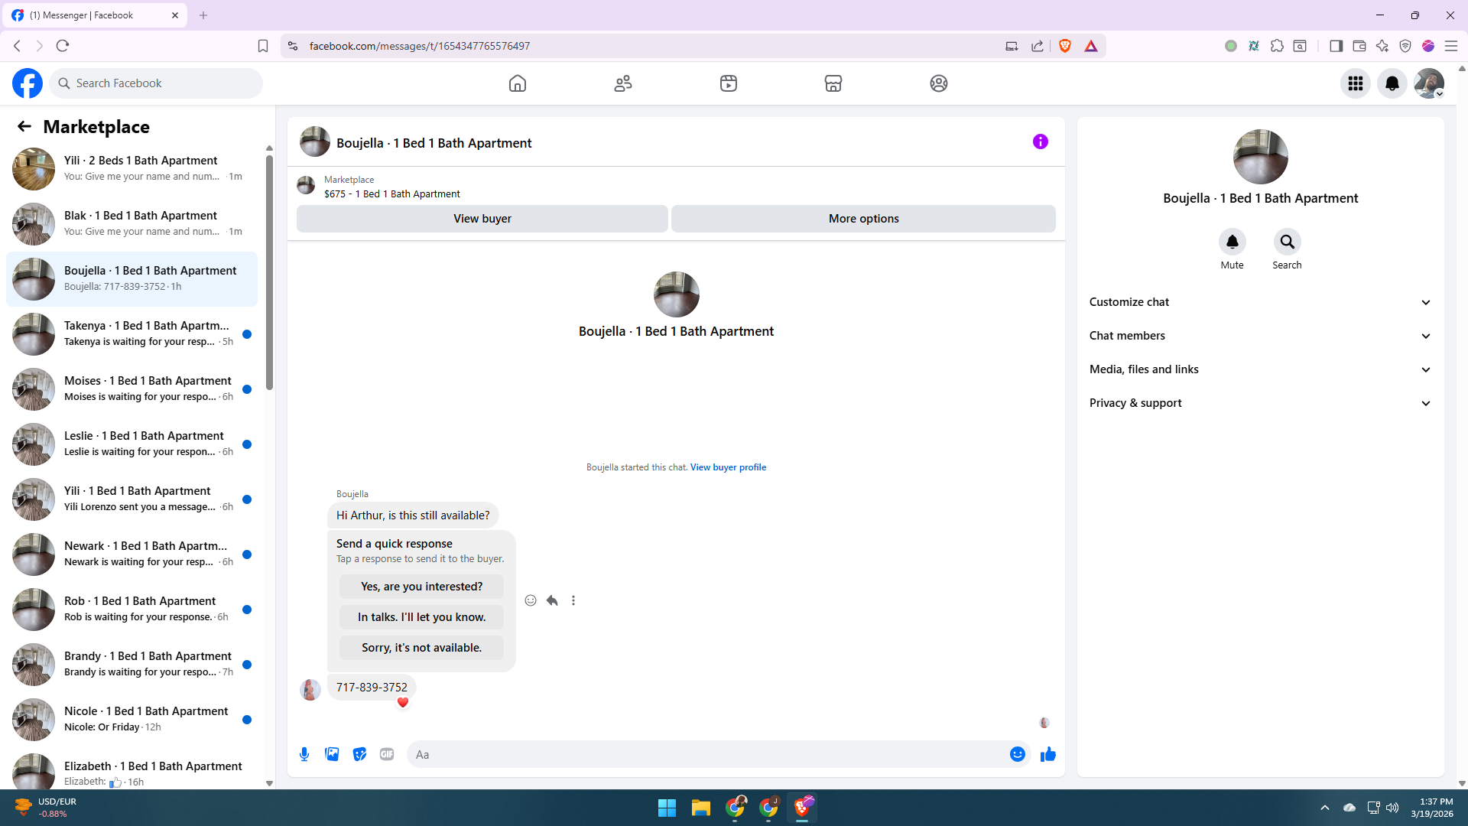Click the voice clip microphone icon
This screenshot has width=1468, height=826.
coord(304,754)
